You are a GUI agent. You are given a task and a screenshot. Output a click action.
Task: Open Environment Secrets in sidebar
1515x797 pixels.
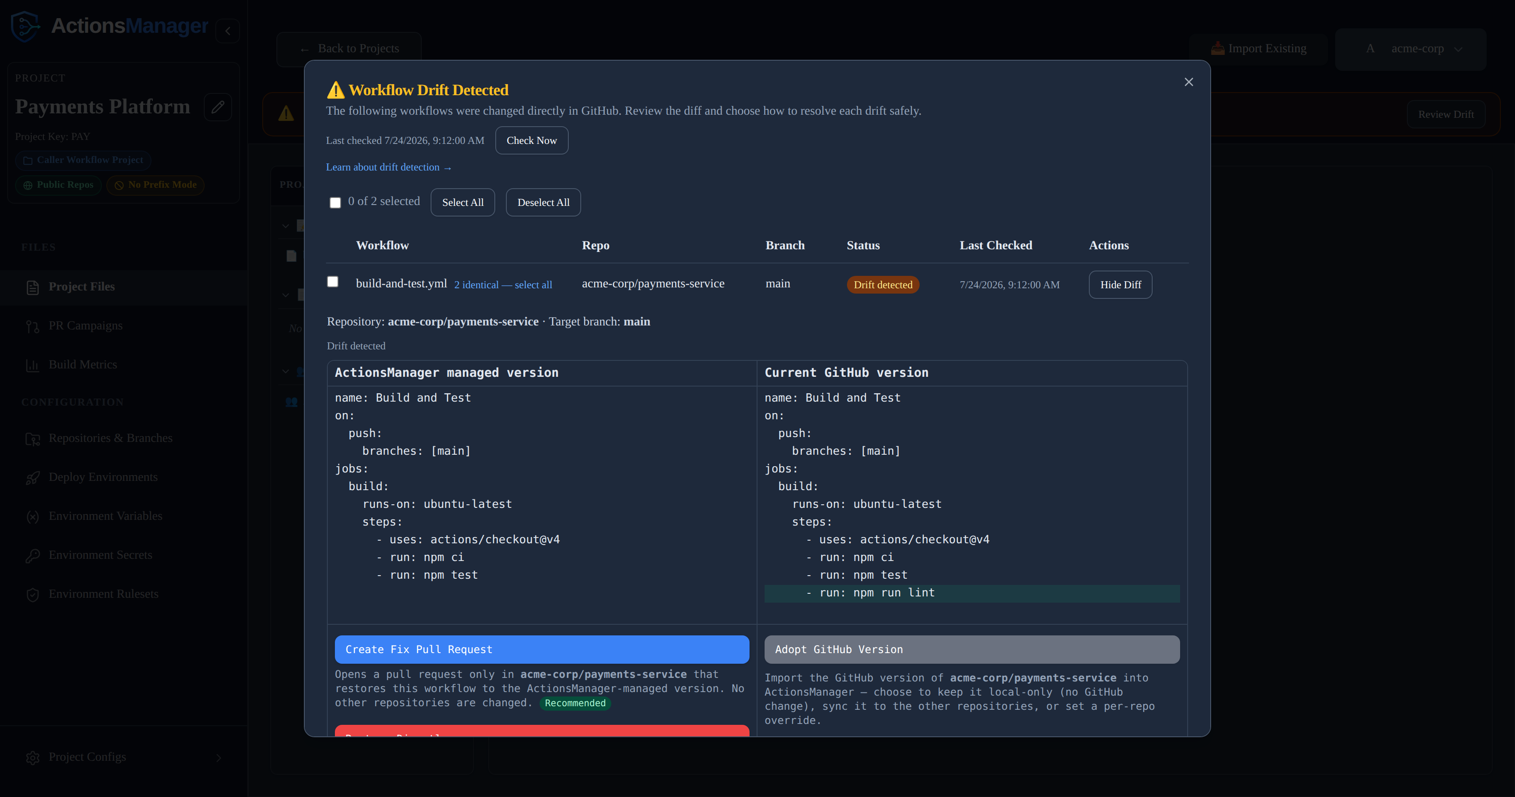[x=124, y=555]
